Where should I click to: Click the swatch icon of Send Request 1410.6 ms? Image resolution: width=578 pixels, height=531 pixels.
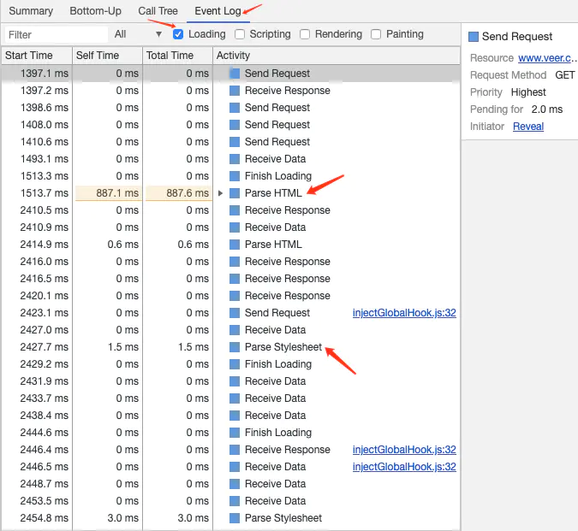(235, 142)
